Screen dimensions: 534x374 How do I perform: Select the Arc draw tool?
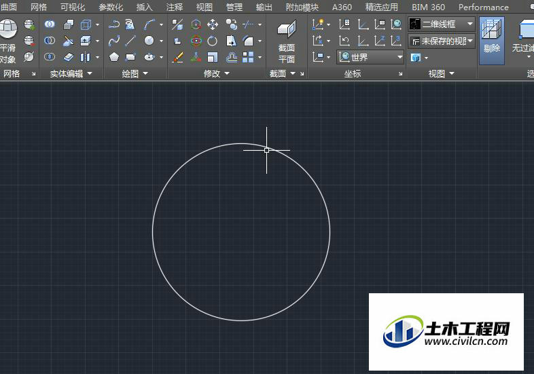149,24
